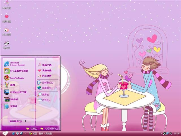181x136 pixels.
Task: Launch Internet Explorer from quick launch
Action: click(x=13, y=133)
